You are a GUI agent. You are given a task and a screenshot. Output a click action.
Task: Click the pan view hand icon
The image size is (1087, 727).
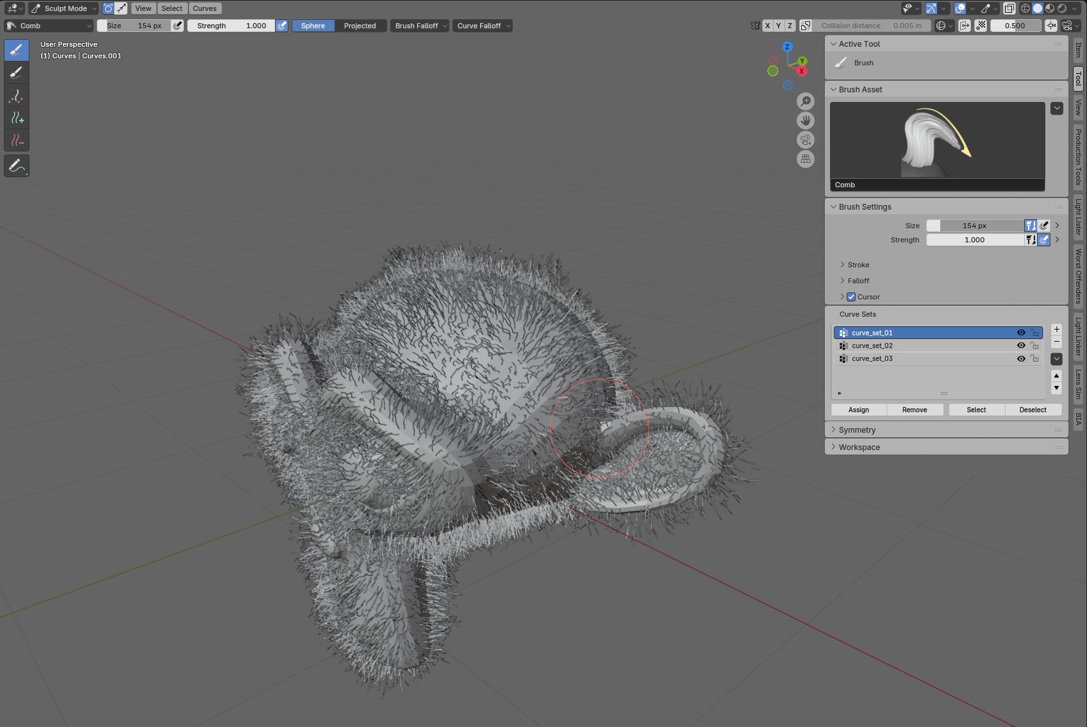(806, 121)
